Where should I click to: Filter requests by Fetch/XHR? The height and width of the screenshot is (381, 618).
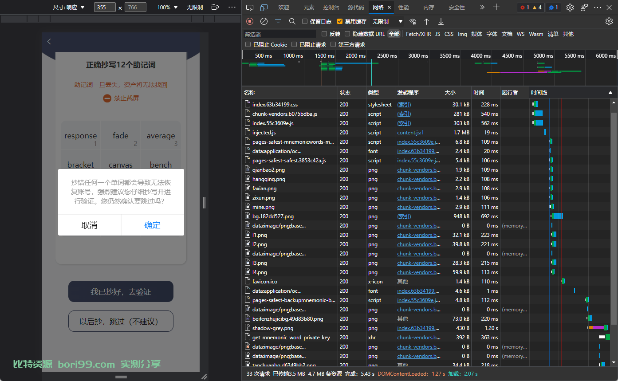418,34
